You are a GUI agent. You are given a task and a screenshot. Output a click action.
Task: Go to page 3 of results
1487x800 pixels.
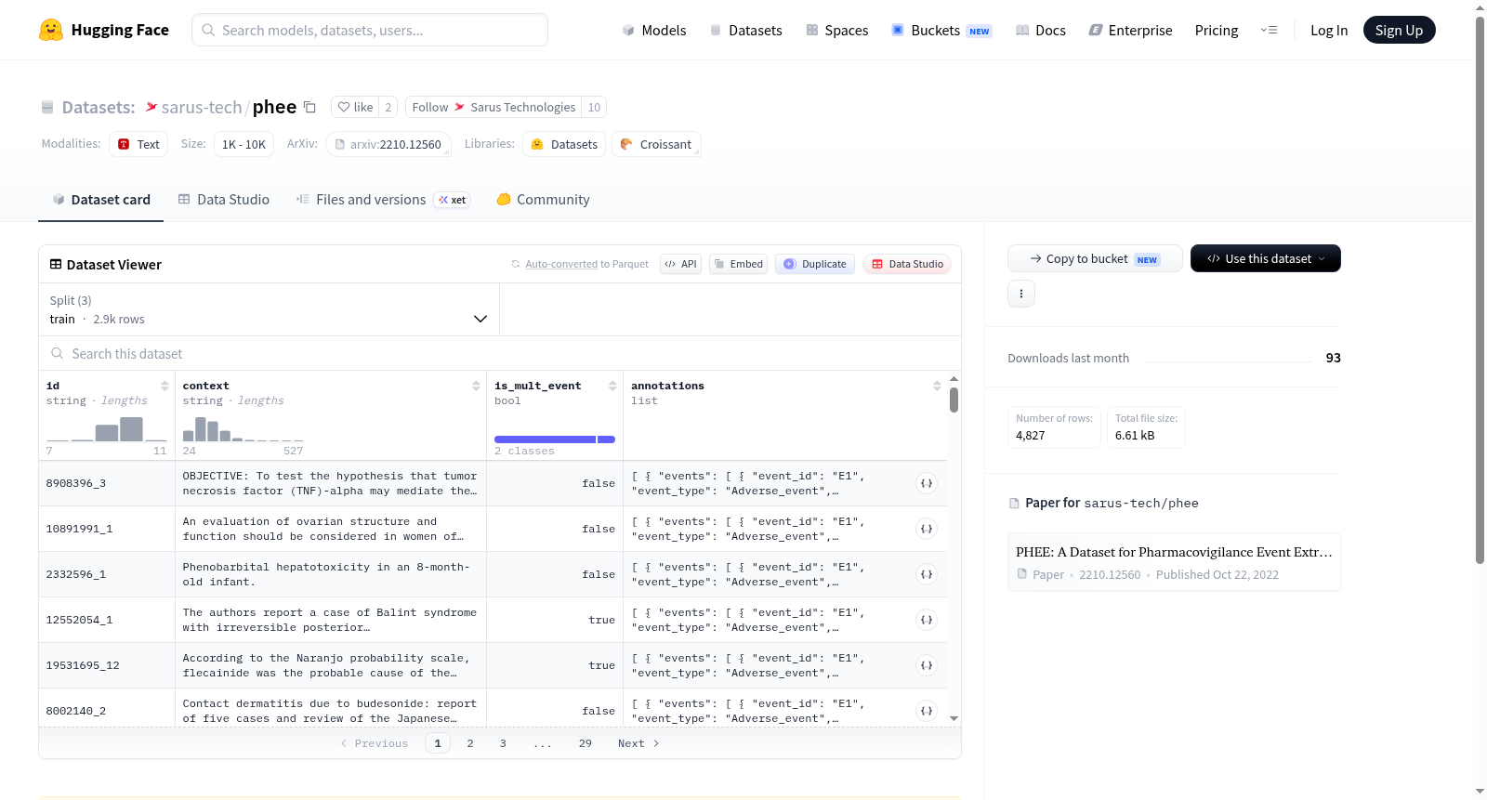pos(503,743)
